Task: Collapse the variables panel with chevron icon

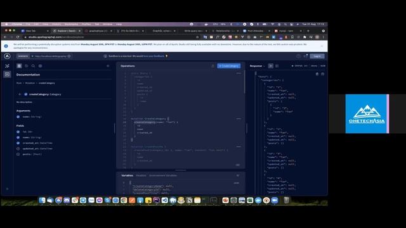Action: (x=238, y=175)
